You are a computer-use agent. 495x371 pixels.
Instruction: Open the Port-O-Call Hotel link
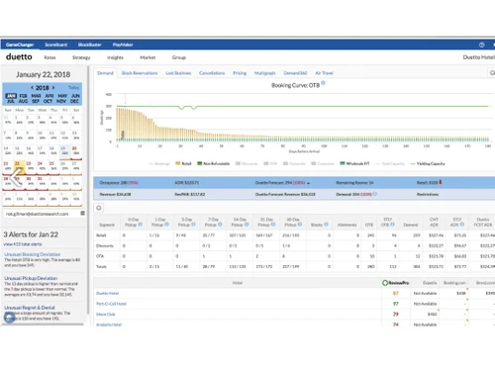point(111,304)
